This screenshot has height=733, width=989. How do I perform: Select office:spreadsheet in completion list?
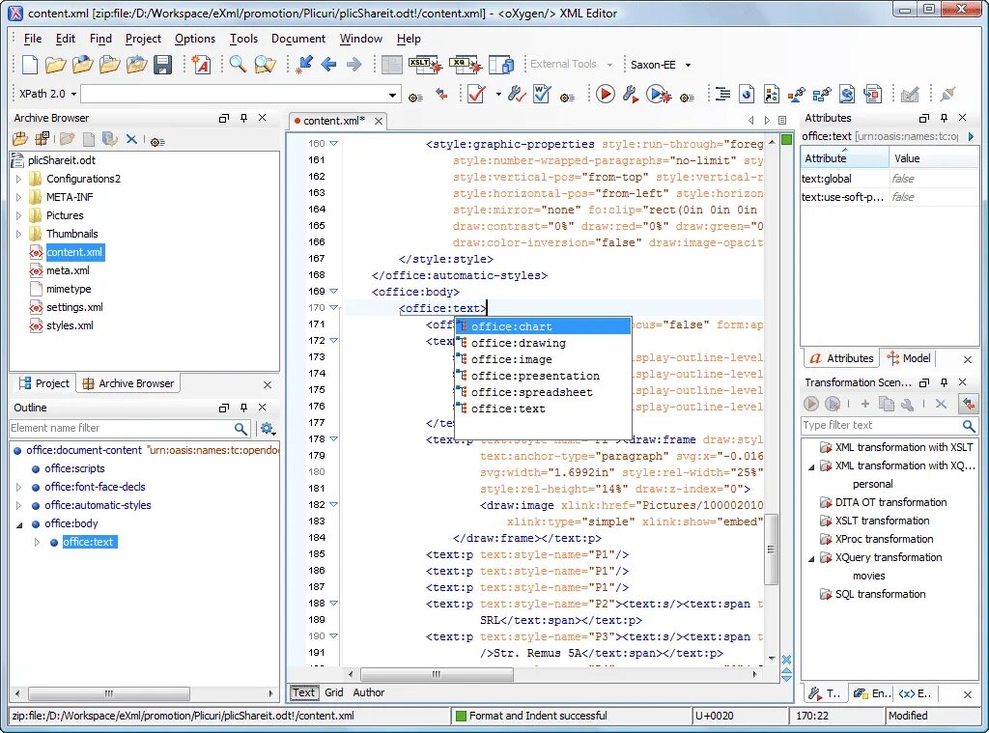543,392
